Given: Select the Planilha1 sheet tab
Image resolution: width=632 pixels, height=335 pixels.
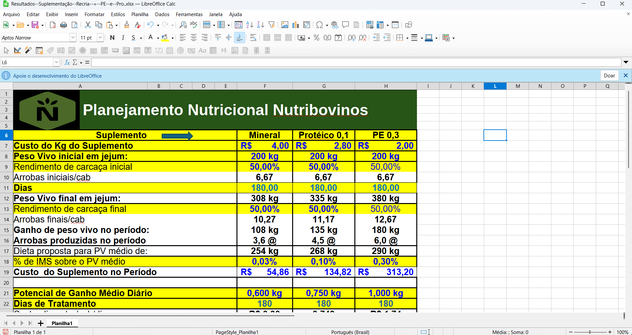Looking at the screenshot, I should coord(62,323).
